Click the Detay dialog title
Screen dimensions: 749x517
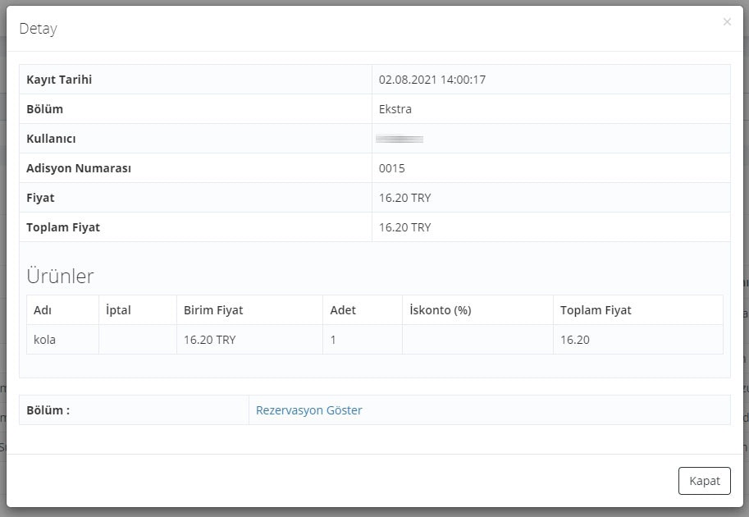point(39,29)
